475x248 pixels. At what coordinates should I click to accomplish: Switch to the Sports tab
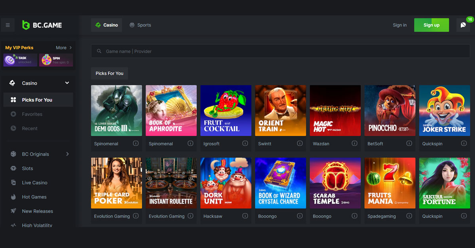pos(140,25)
